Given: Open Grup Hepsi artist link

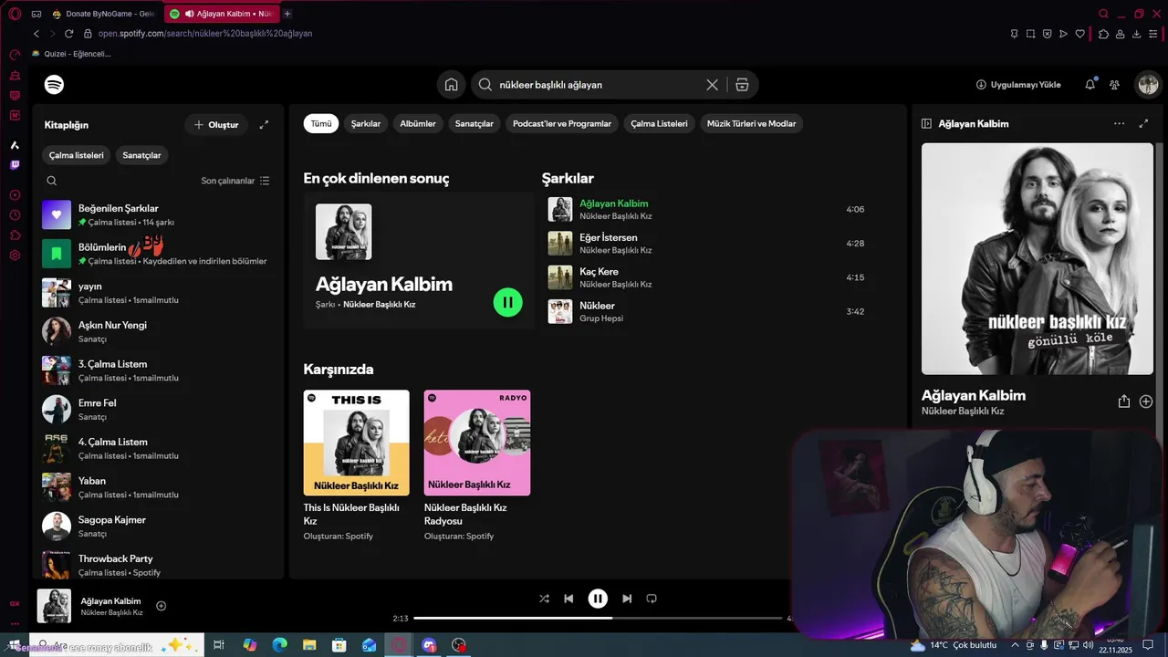Looking at the screenshot, I should [601, 318].
